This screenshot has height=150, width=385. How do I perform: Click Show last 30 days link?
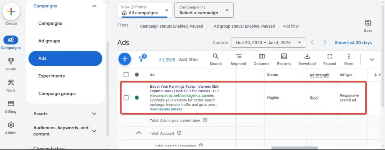coord(353,43)
